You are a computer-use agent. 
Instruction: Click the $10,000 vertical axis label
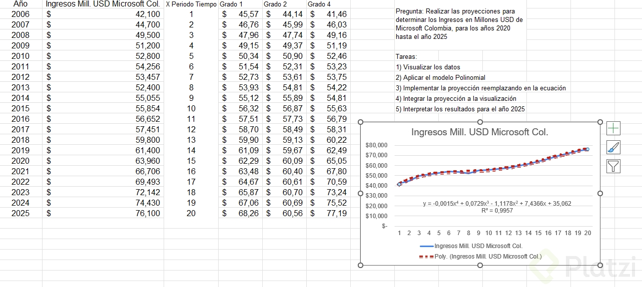point(377,216)
